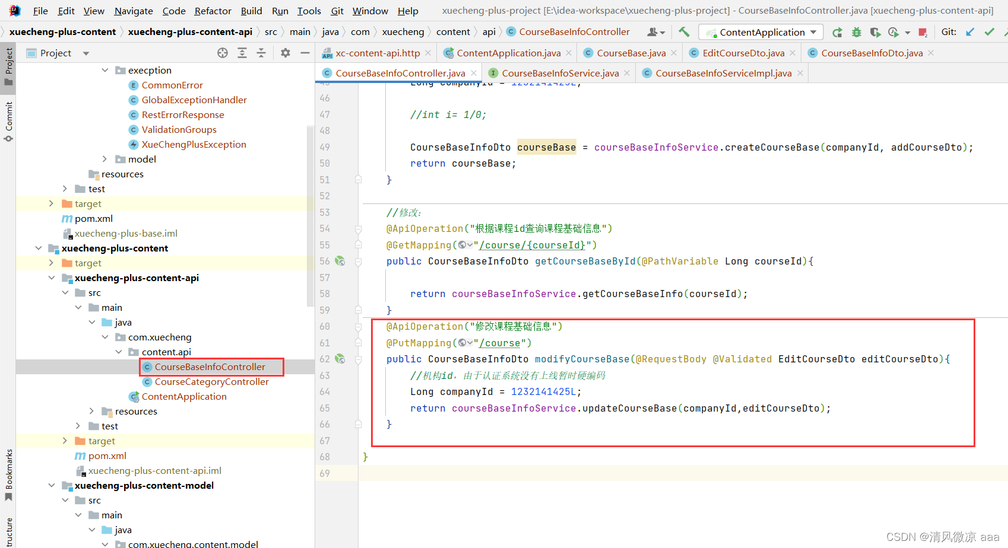Fold the method at line 56
Screen dimensions: 1008x548
pos(359,262)
